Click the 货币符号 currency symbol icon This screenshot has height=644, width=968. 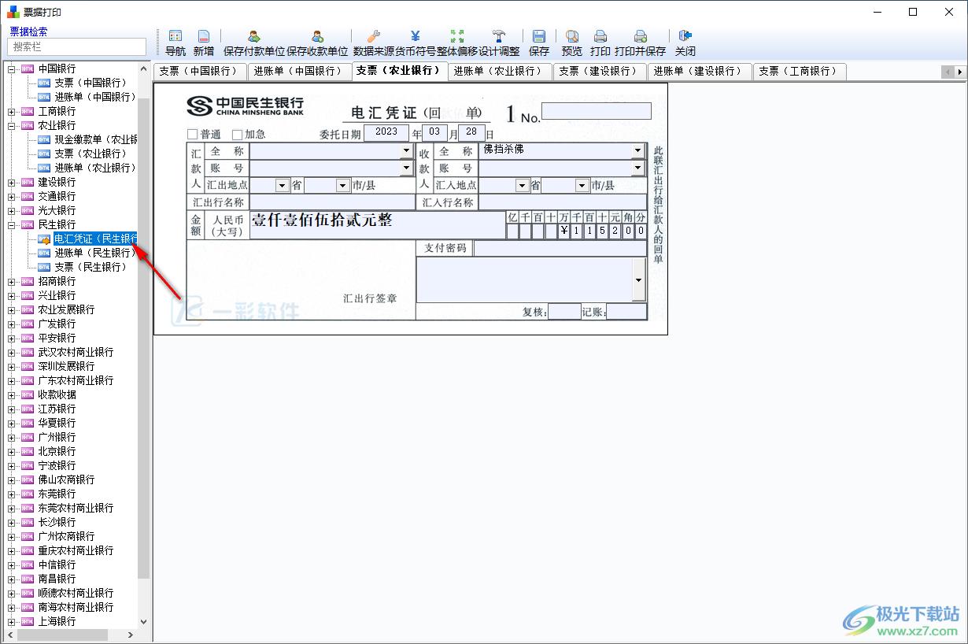click(x=415, y=36)
